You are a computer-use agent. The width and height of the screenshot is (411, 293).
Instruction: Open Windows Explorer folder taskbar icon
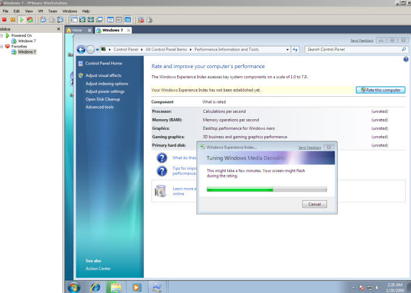point(116,288)
